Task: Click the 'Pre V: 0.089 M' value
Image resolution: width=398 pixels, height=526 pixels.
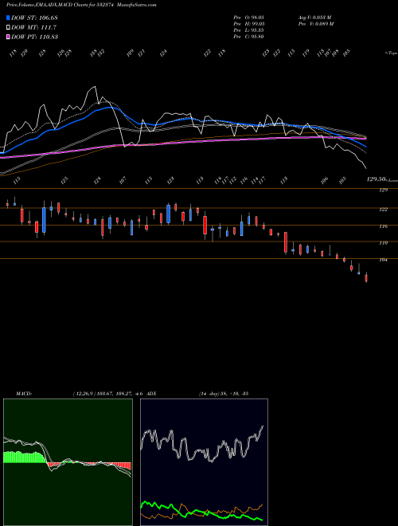Action: click(x=316, y=24)
